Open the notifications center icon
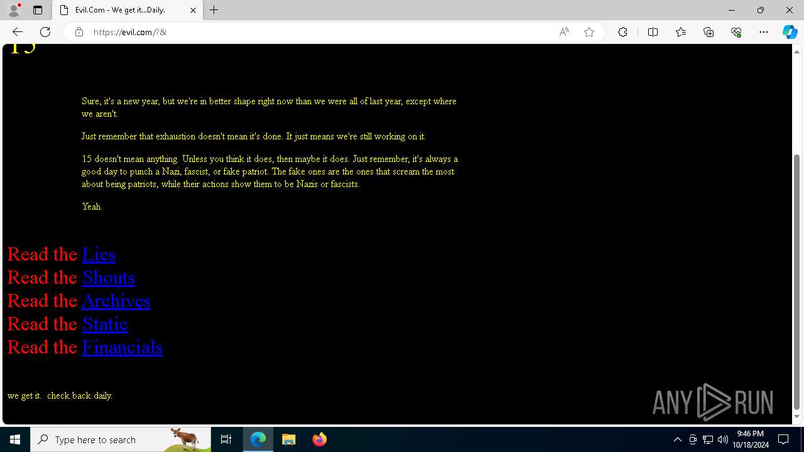The width and height of the screenshot is (804, 452). (x=783, y=439)
